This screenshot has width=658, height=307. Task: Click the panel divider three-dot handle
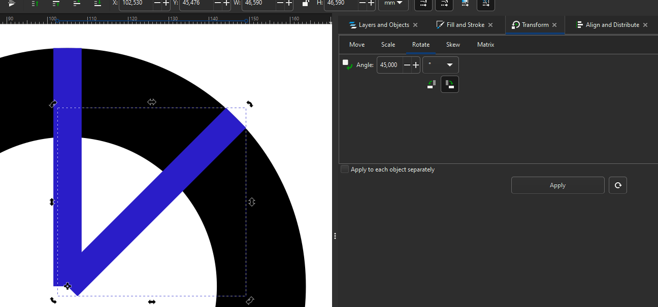[x=335, y=236]
